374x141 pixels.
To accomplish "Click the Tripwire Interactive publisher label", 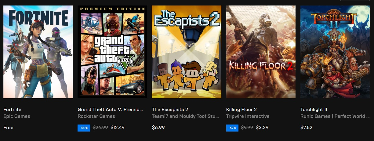I will click(248, 116).
